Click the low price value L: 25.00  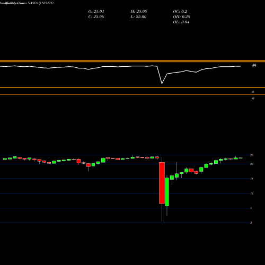coord(138,17)
